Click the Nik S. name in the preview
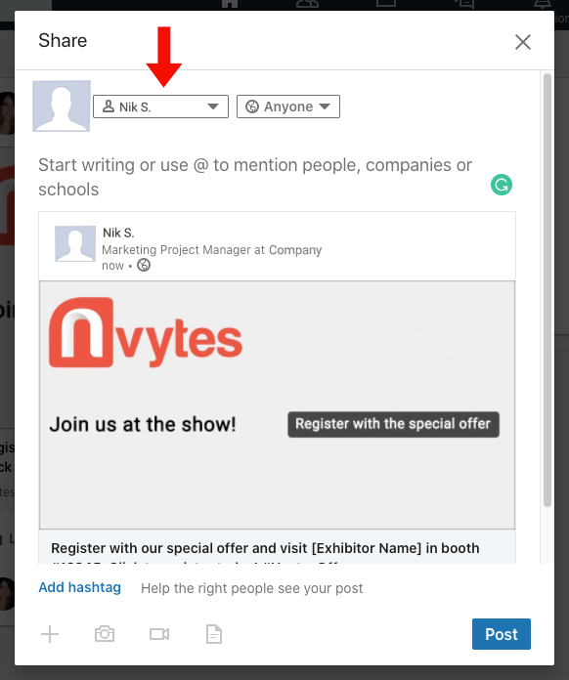Screen dimensions: 569x680 pos(118,233)
